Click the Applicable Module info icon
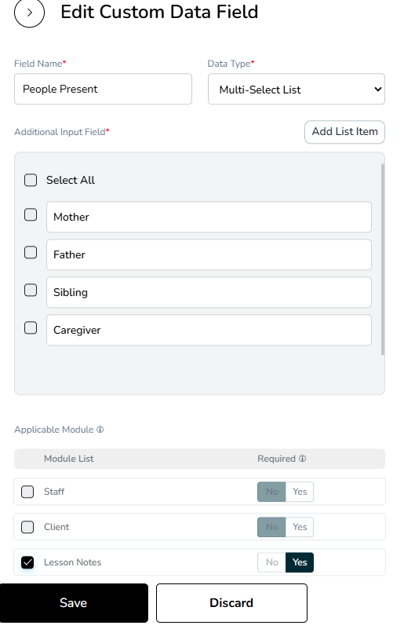 pos(100,430)
